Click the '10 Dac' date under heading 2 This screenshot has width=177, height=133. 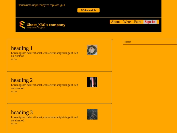pos(14,92)
